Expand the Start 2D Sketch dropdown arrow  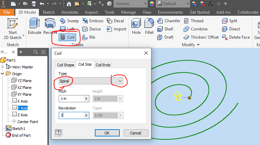coord(24,36)
